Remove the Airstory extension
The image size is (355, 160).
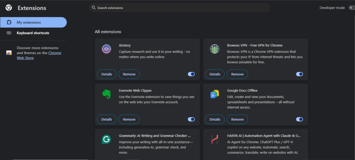(129, 74)
